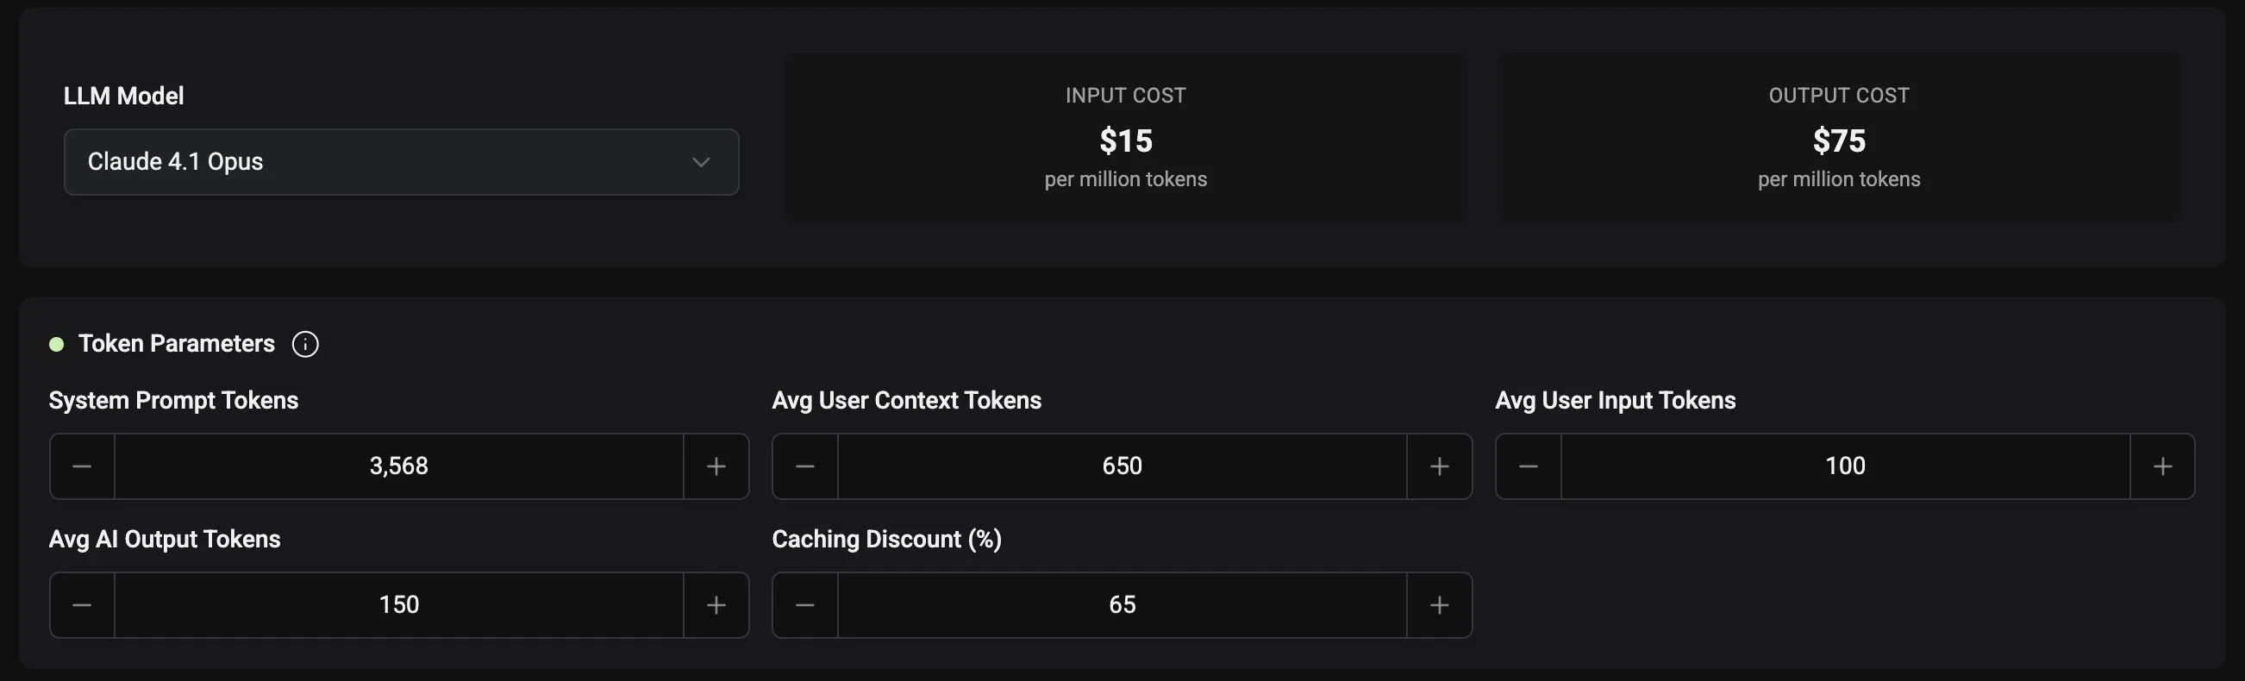Increase System Prompt Tokens with plus
The width and height of the screenshot is (2245, 681).
[x=716, y=465]
